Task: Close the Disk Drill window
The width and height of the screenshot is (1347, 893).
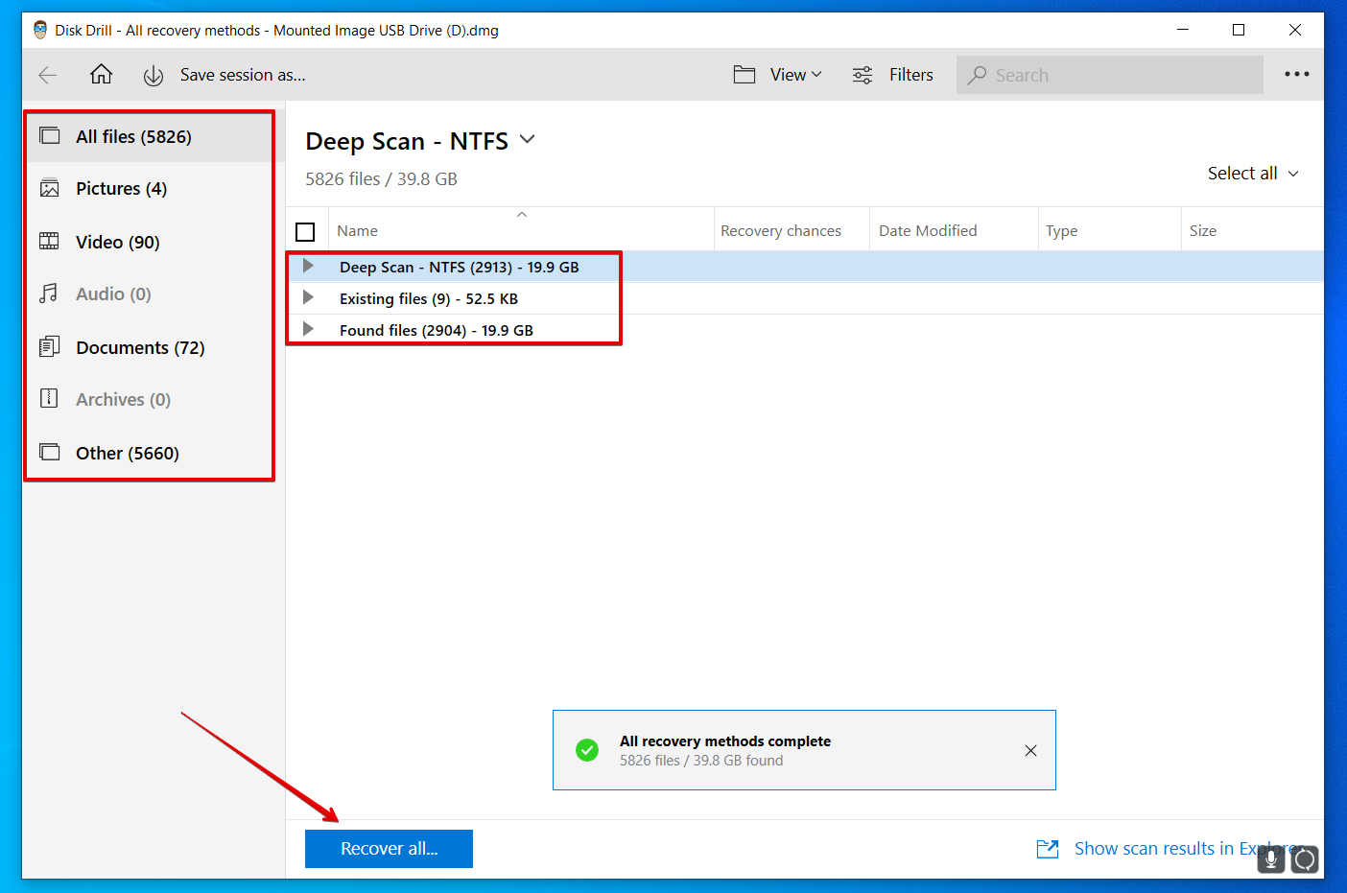Action: tap(1295, 30)
